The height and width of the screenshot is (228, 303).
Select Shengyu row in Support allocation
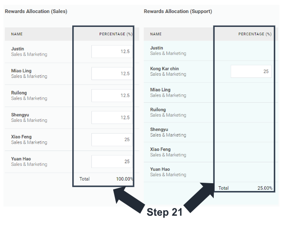click(159, 132)
